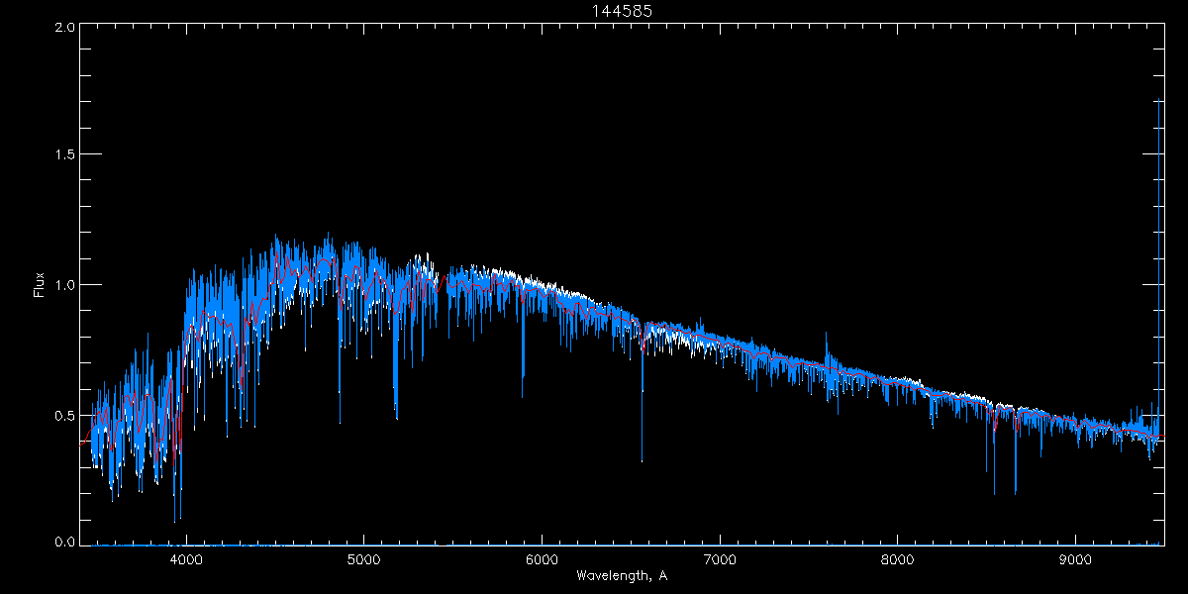Click the 7000 x-axis tick label
Viewport: 1188px width, 594px height.
(x=720, y=558)
